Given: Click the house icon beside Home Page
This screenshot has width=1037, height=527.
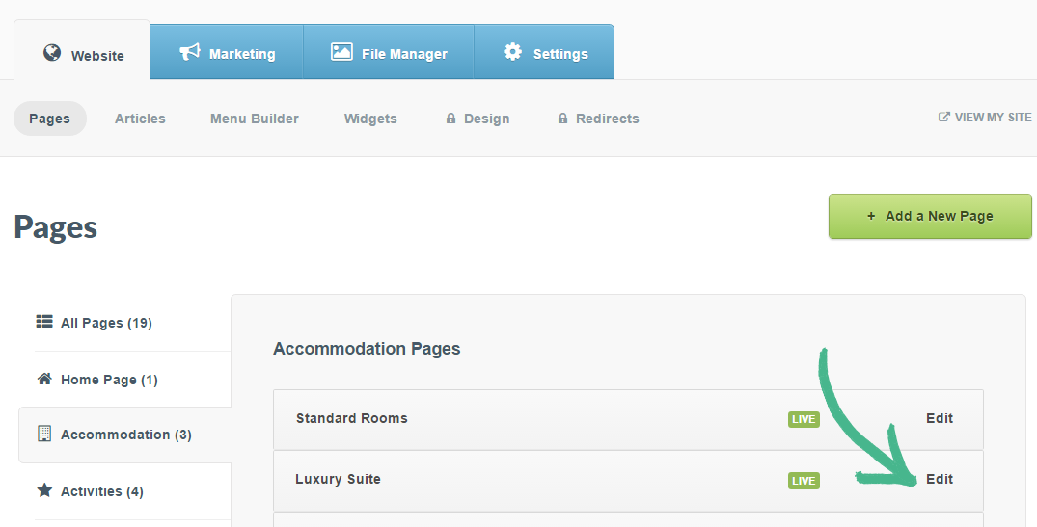Looking at the screenshot, I should [x=44, y=379].
